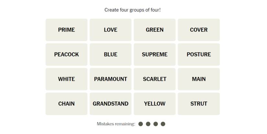Click the 'Mistakes remaining' label
The height and width of the screenshot is (134, 267).
click(116, 124)
